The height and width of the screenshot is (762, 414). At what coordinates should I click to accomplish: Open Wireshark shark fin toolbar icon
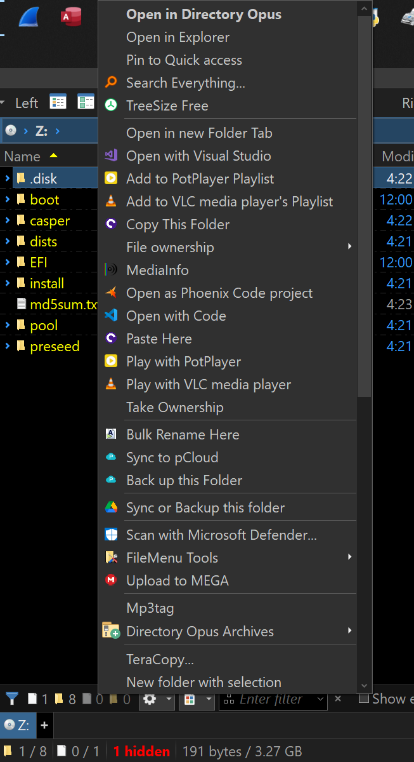tap(30, 17)
